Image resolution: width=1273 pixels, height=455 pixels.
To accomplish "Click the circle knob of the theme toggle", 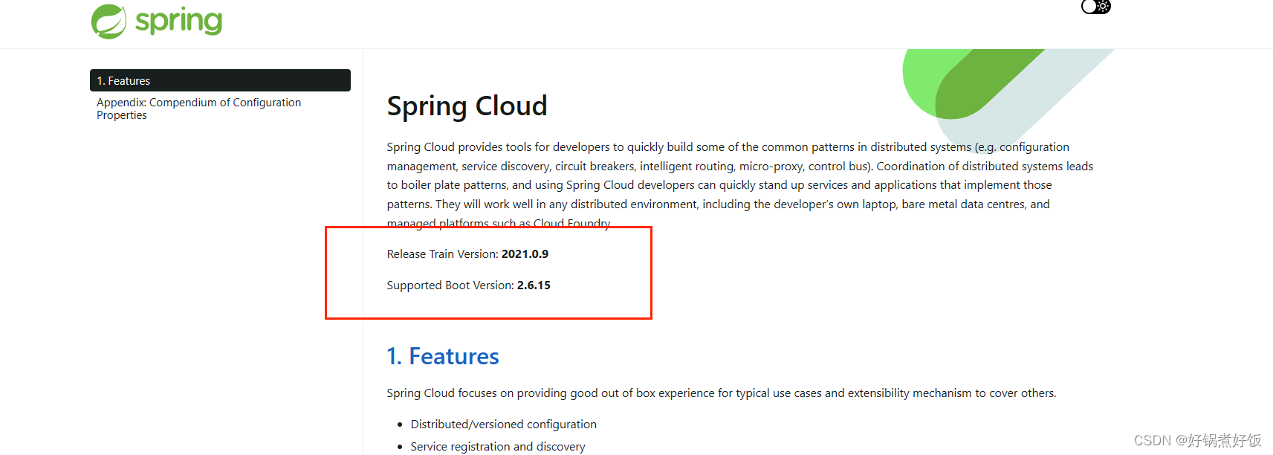I will [1089, 6].
